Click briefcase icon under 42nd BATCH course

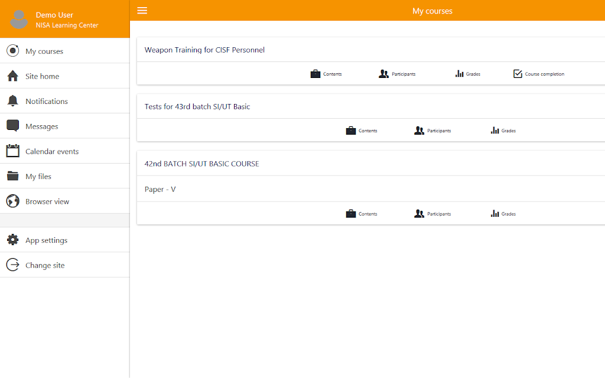click(x=351, y=214)
